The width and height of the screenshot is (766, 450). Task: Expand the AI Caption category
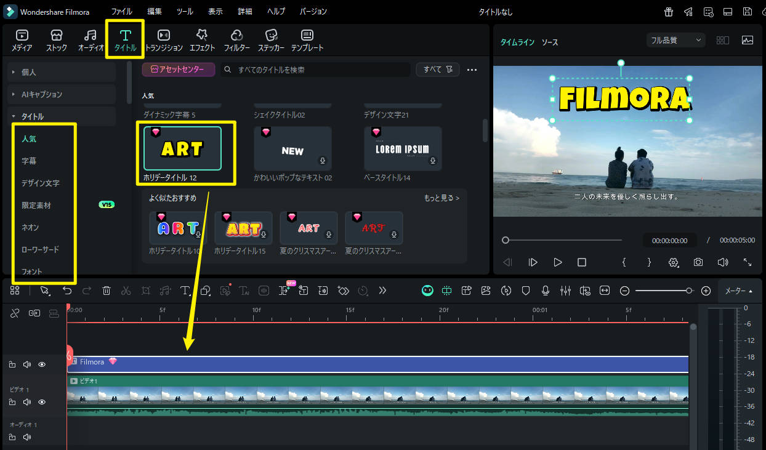[42, 94]
